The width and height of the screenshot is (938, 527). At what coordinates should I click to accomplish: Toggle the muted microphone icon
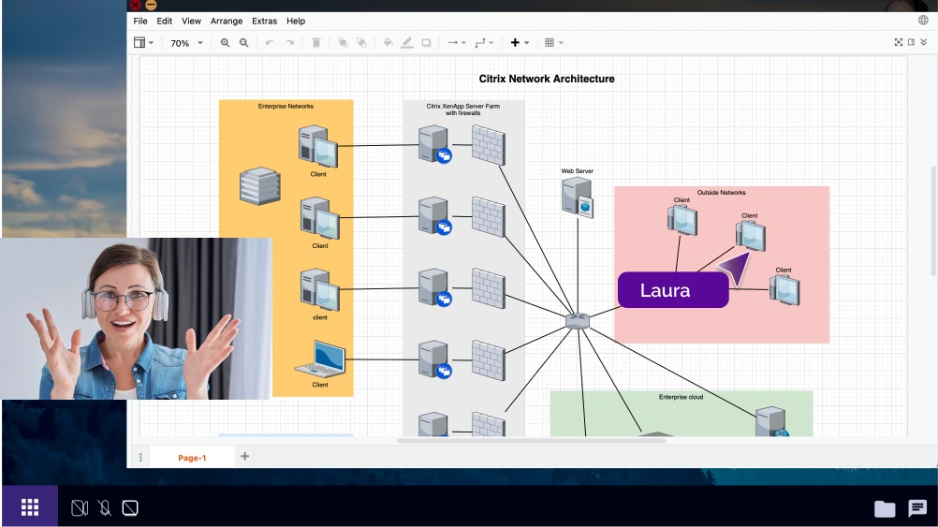[105, 508]
